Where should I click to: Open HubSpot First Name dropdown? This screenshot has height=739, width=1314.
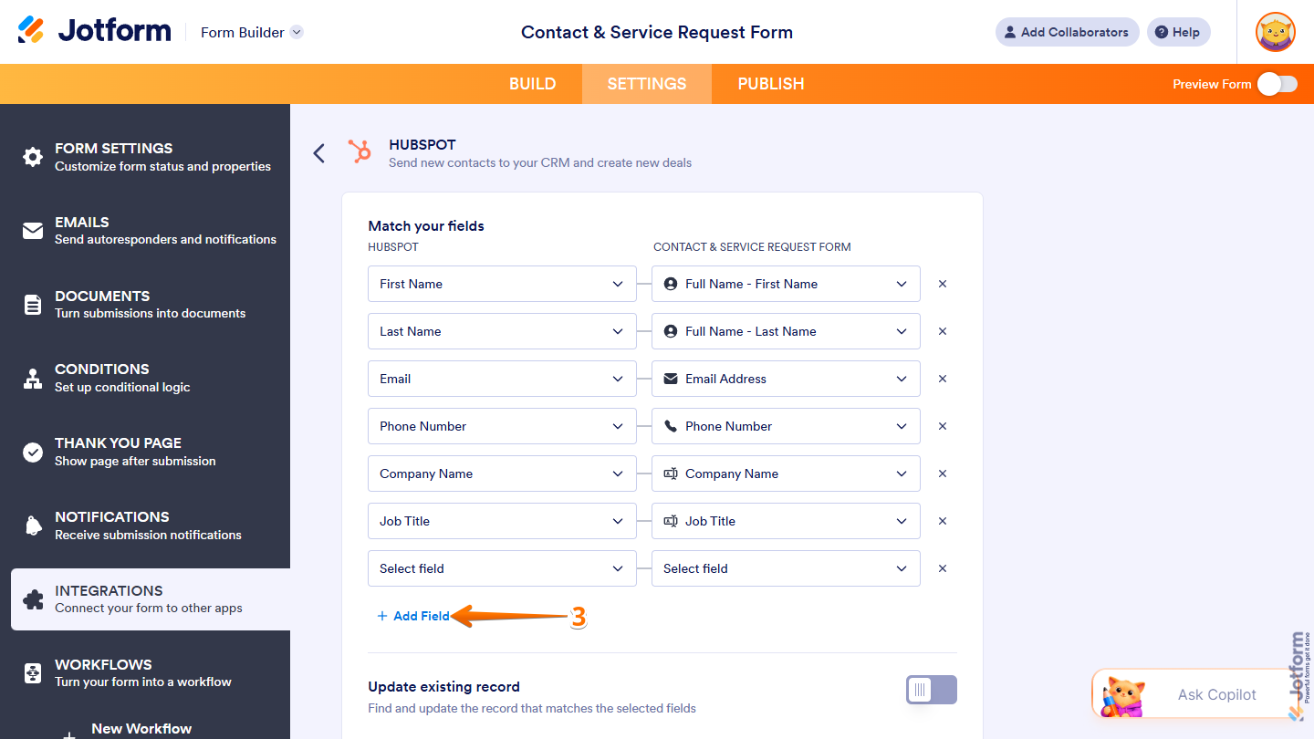tap(502, 284)
